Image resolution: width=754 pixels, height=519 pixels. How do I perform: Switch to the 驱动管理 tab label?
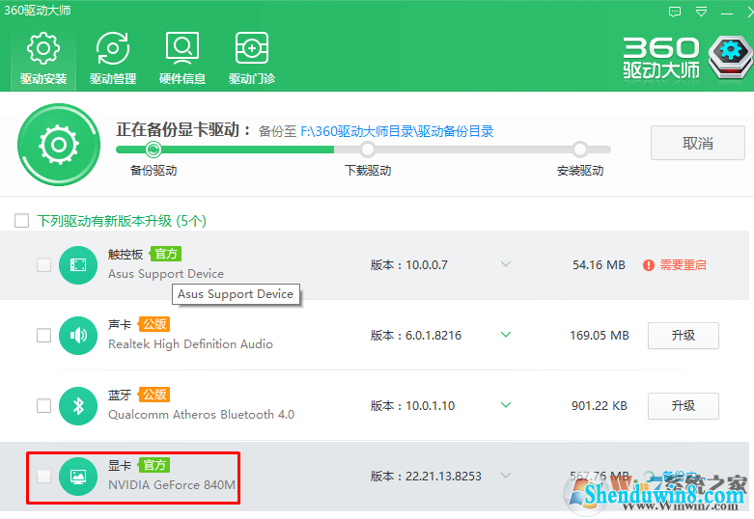(x=113, y=79)
